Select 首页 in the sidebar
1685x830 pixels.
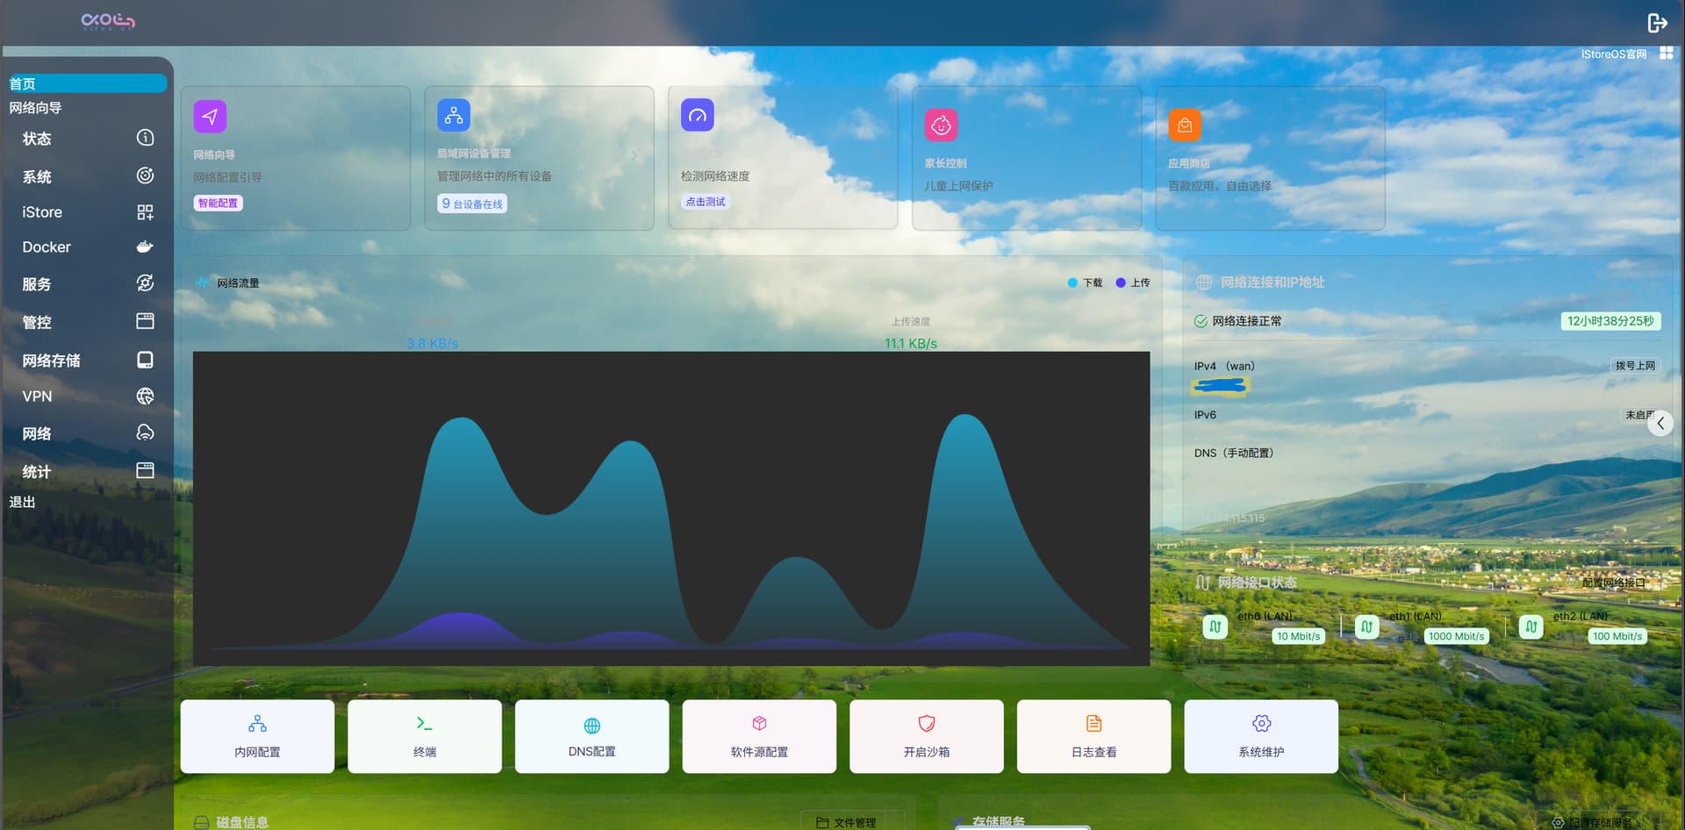click(86, 83)
